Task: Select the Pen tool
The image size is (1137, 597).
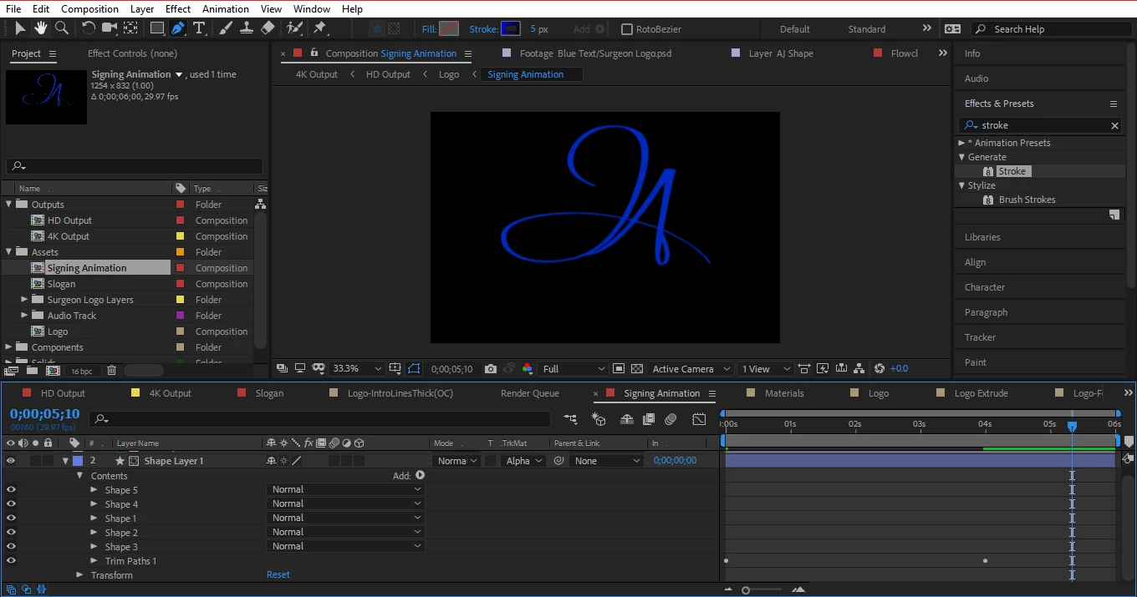Action: click(x=178, y=28)
